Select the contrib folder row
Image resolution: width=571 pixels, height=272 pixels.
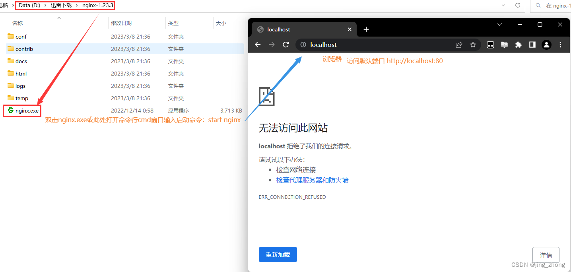(x=125, y=49)
